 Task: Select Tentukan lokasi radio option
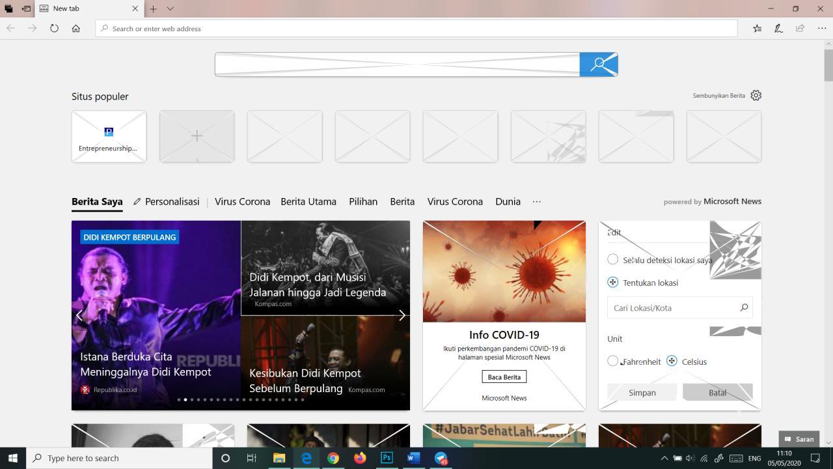tap(613, 283)
